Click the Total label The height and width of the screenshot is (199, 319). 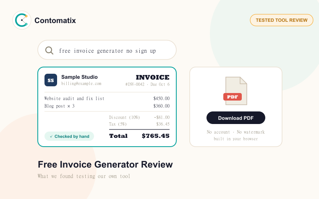(118, 136)
